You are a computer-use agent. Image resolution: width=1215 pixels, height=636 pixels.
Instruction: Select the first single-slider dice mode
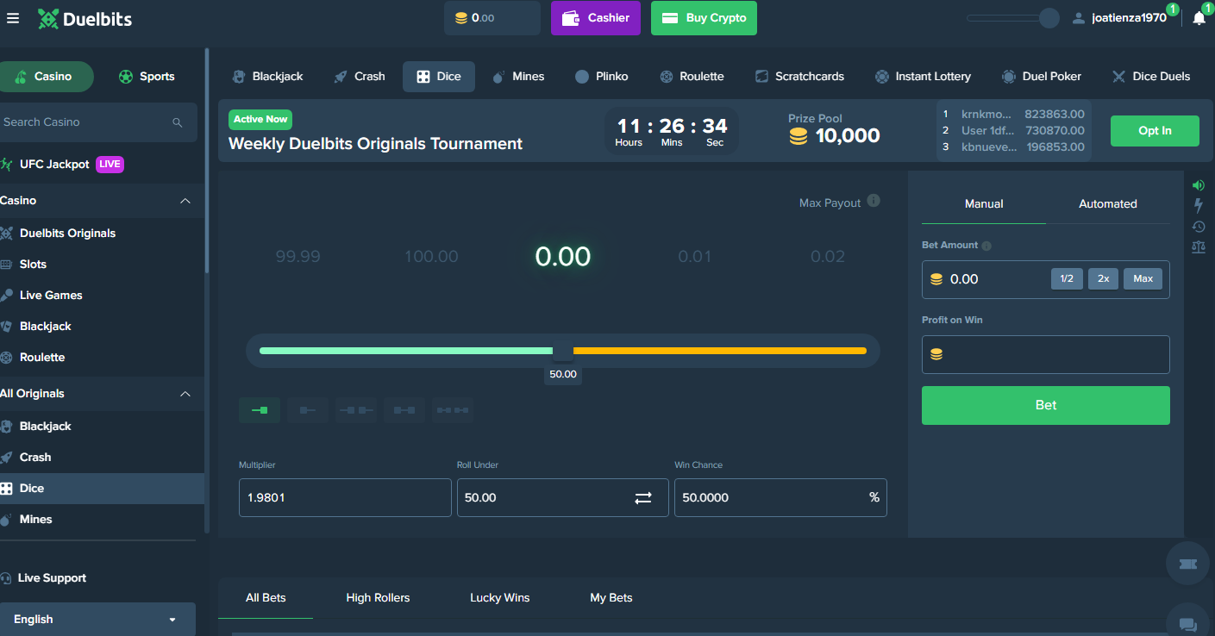click(260, 410)
